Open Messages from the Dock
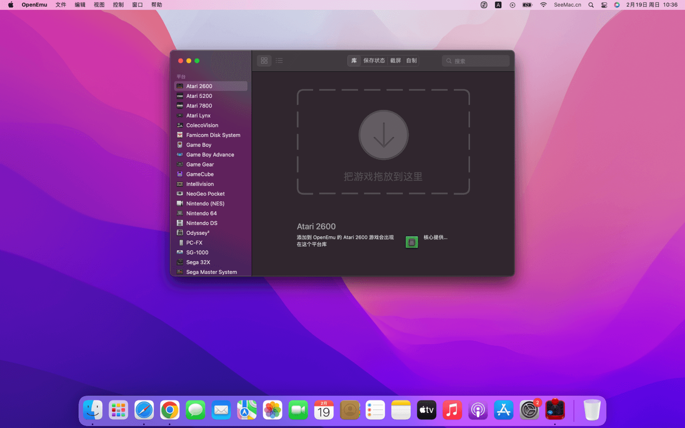This screenshot has width=685, height=428. click(196, 410)
